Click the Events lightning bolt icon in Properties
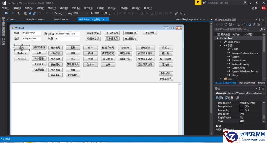Screen dimensions: 267x143 [x=232, y=98]
